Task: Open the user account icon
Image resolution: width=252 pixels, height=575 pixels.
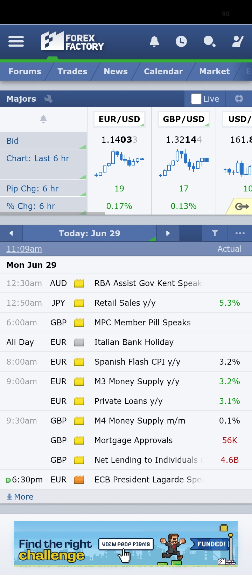Action: pos(238,41)
